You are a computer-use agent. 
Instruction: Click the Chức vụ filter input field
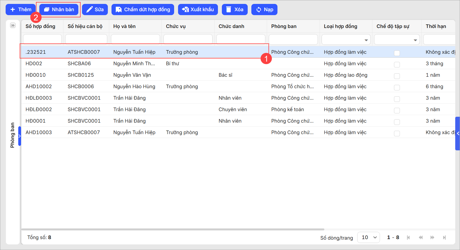pyautogui.click(x=188, y=39)
